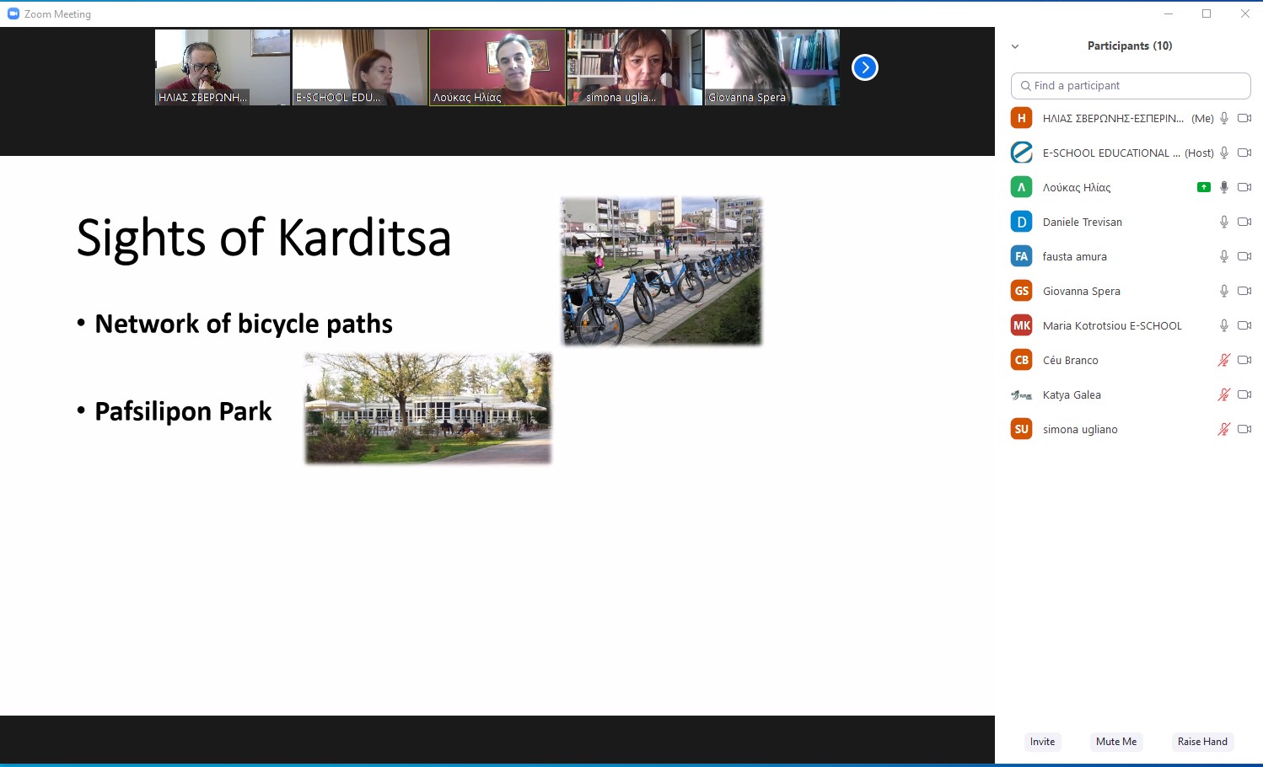The width and height of the screenshot is (1263, 767).
Task: Click the muted microphone icon beside Céu Branco
Action: click(x=1223, y=360)
